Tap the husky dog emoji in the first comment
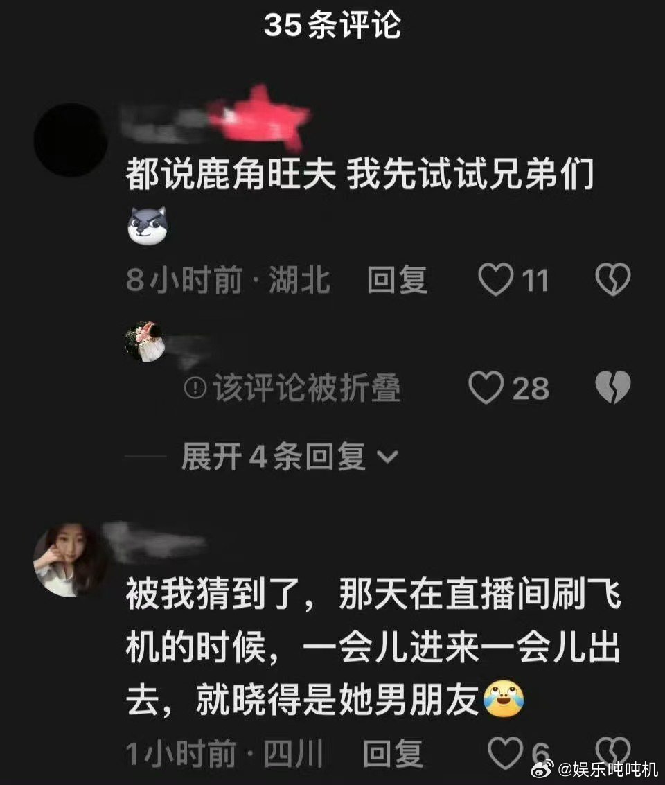Viewport: 665px width, 785px height. [x=147, y=227]
